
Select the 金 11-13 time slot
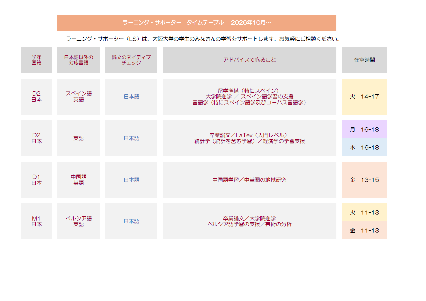point(364,230)
